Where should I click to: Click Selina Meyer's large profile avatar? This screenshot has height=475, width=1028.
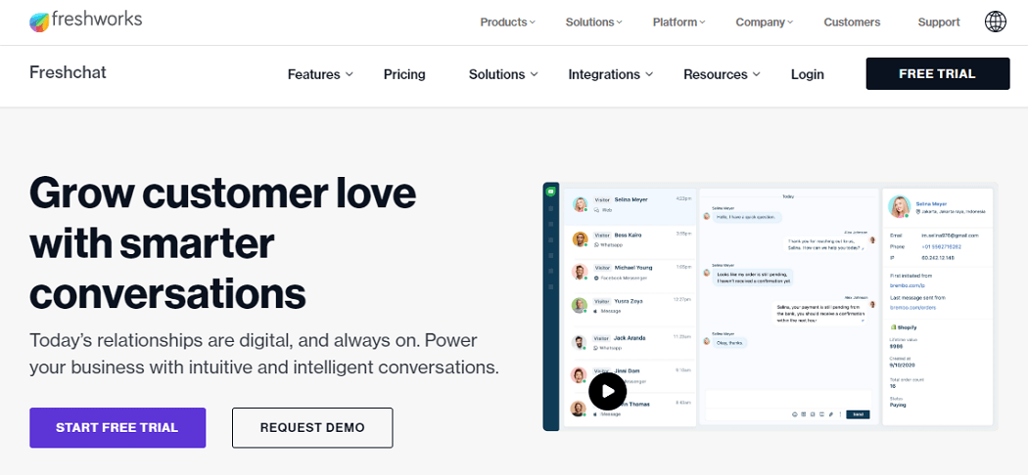coord(900,206)
